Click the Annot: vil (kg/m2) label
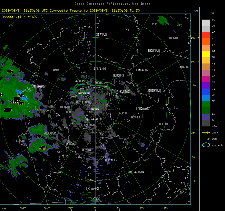Screen dimensions: 225x211 tap(19, 17)
